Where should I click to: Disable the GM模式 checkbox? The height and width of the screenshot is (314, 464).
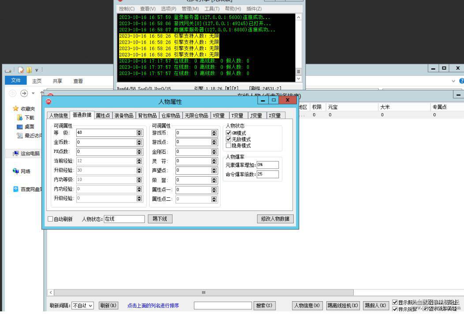(x=228, y=133)
